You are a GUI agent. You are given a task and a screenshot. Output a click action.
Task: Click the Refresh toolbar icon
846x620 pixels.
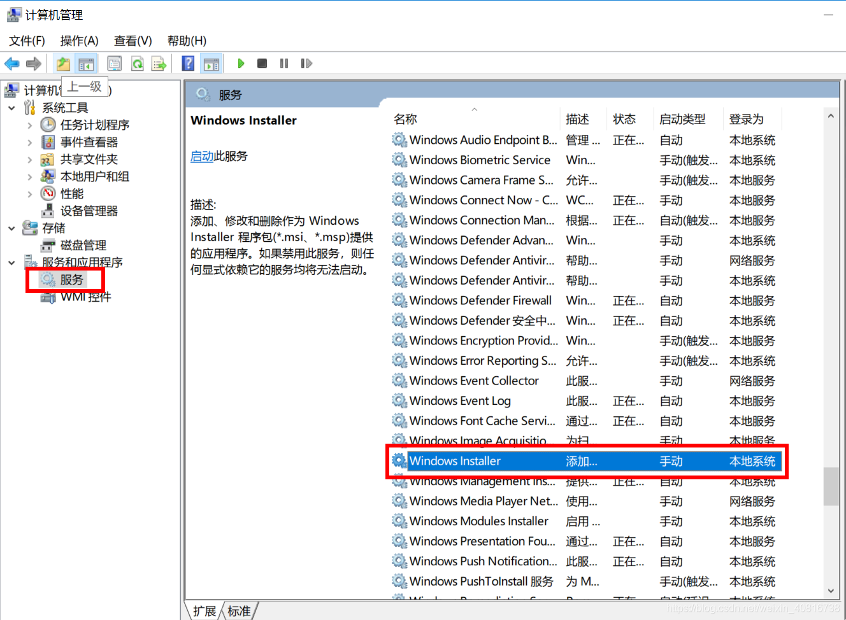[137, 64]
